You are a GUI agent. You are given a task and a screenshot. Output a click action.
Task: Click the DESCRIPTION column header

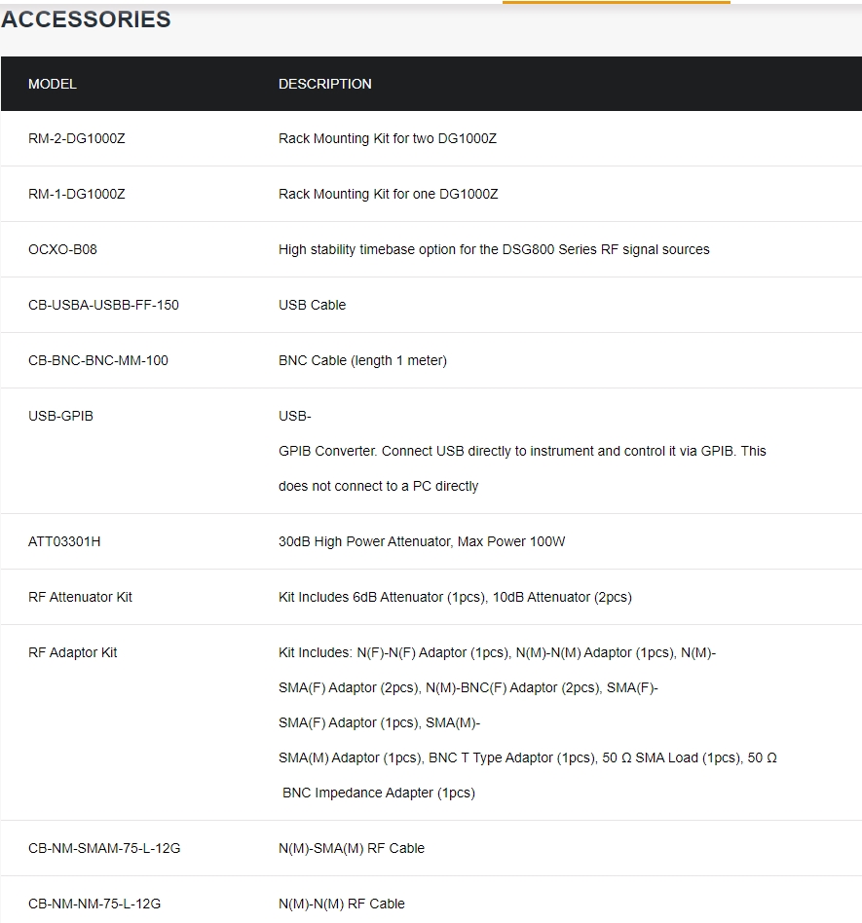pyautogui.click(x=325, y=84)
